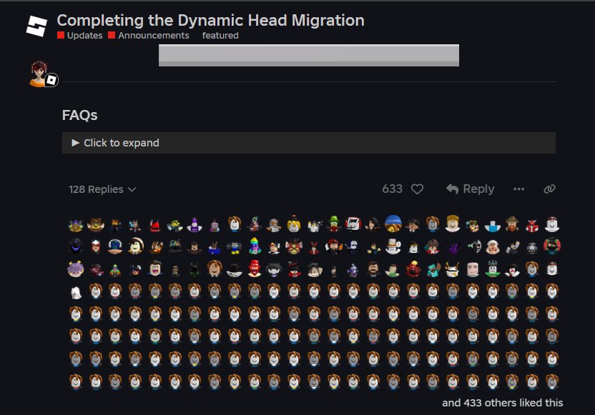Open the rainbow pyramid liker avatar
Image resolution: width=595 pixels, height=415 pixels.
[115, 270]
